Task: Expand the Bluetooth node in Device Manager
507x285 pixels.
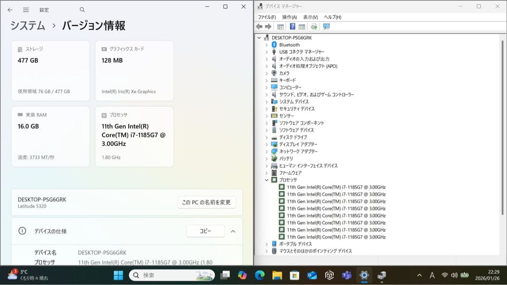Action: [268, 45]
